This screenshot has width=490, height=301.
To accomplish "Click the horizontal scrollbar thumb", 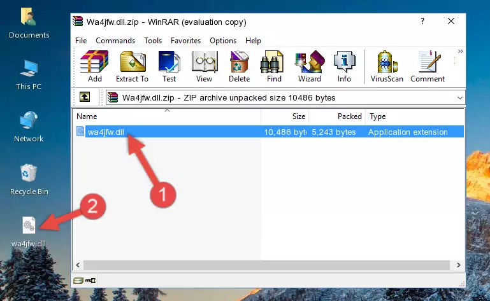I will click(266, 265).
